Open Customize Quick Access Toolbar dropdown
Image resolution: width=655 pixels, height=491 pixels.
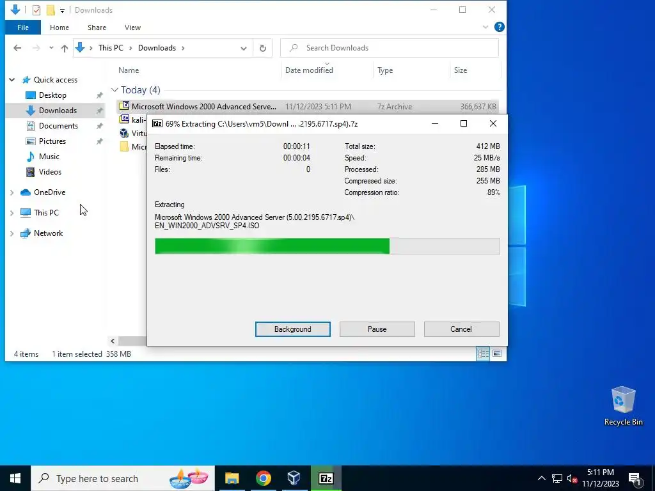pyautogui.click(x=62, y=10)
